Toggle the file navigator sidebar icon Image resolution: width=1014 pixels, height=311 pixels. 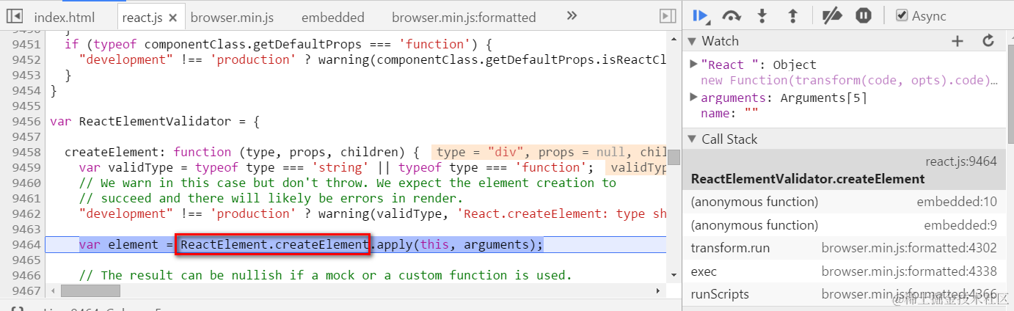(14, 16)
